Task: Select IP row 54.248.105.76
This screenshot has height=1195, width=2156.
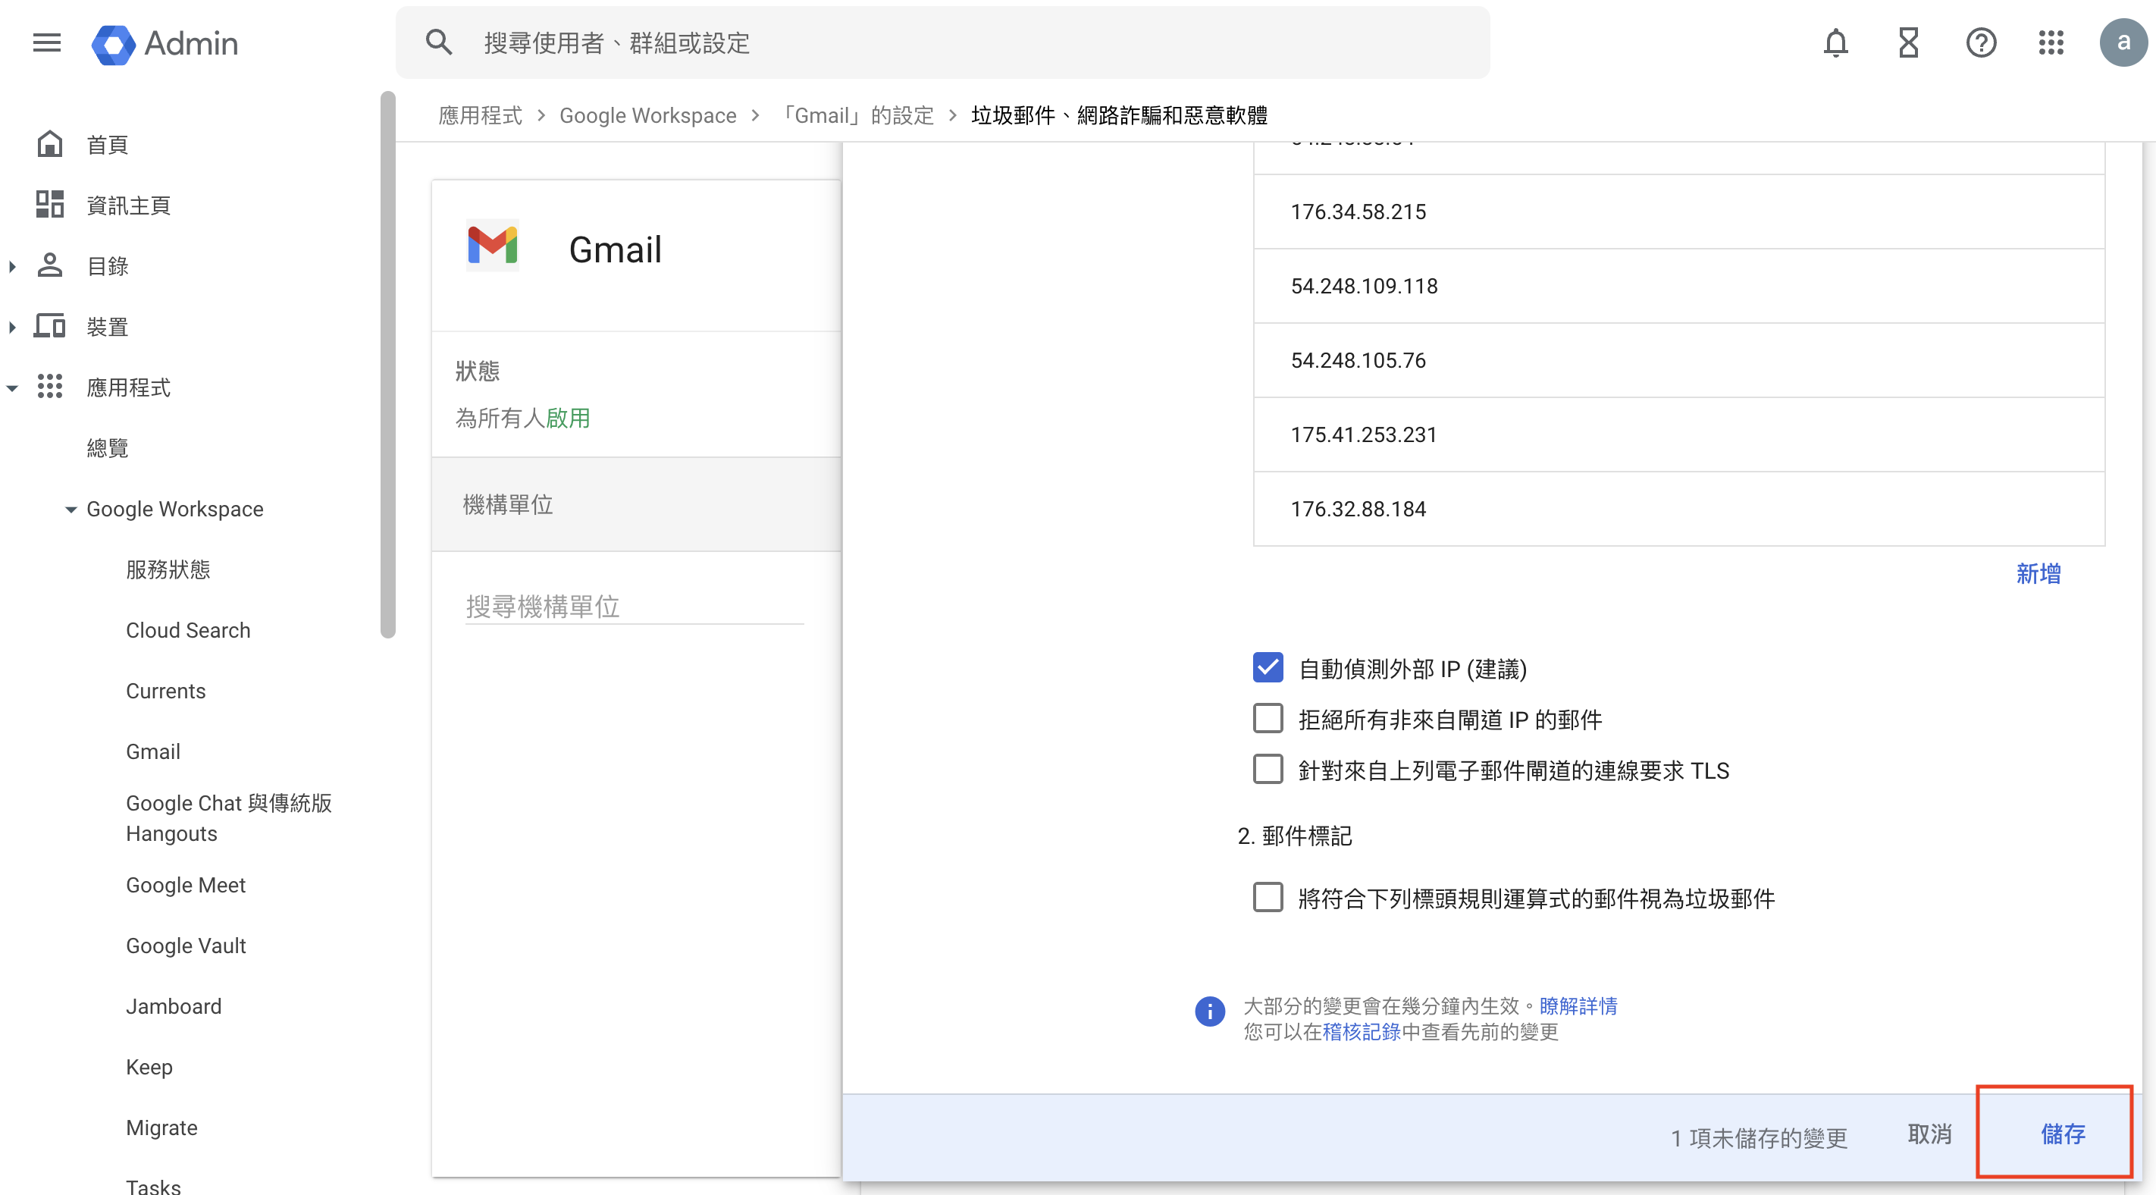Action: pyautogui.click(x=1678, y=360)
